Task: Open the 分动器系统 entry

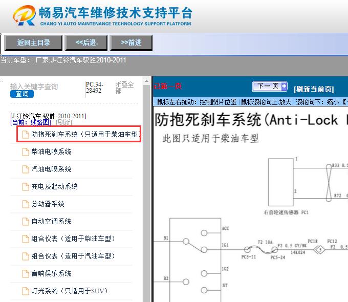Action: pos(48,204)
